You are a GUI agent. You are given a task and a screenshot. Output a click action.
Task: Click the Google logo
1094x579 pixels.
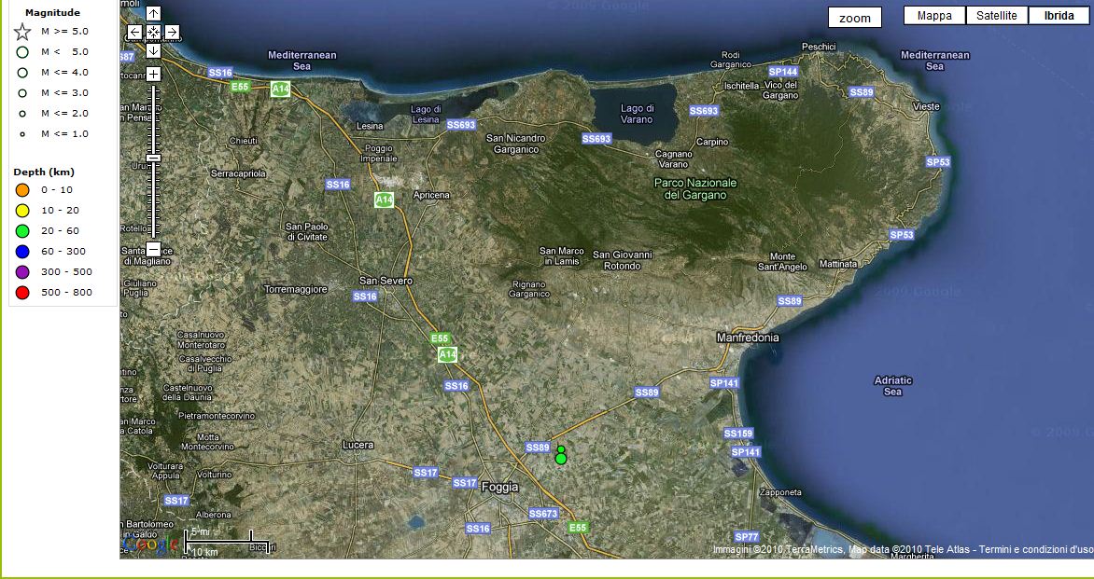pos(150,545)
